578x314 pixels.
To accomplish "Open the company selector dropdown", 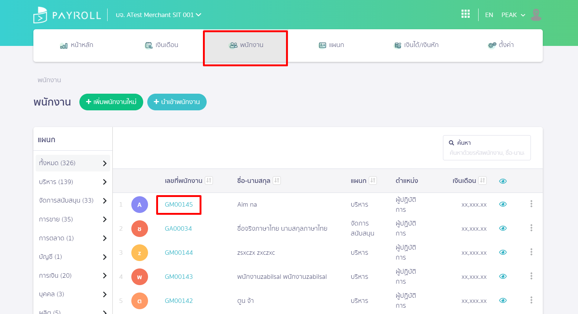I will (158, 15).
